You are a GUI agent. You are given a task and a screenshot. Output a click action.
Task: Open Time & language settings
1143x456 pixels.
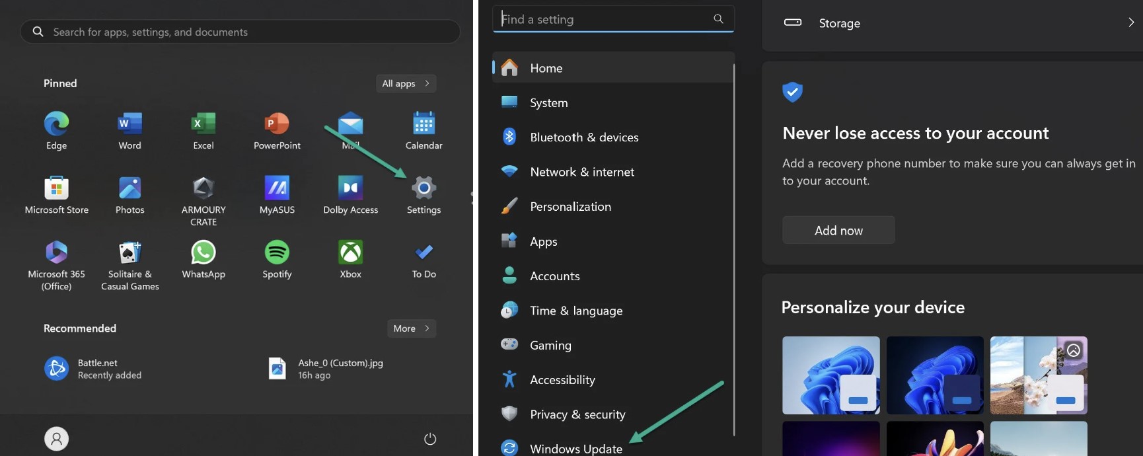click(613, 311)
